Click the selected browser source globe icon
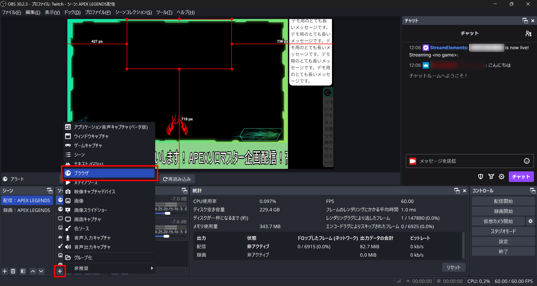Screen dimensions: 537x286 60,200
